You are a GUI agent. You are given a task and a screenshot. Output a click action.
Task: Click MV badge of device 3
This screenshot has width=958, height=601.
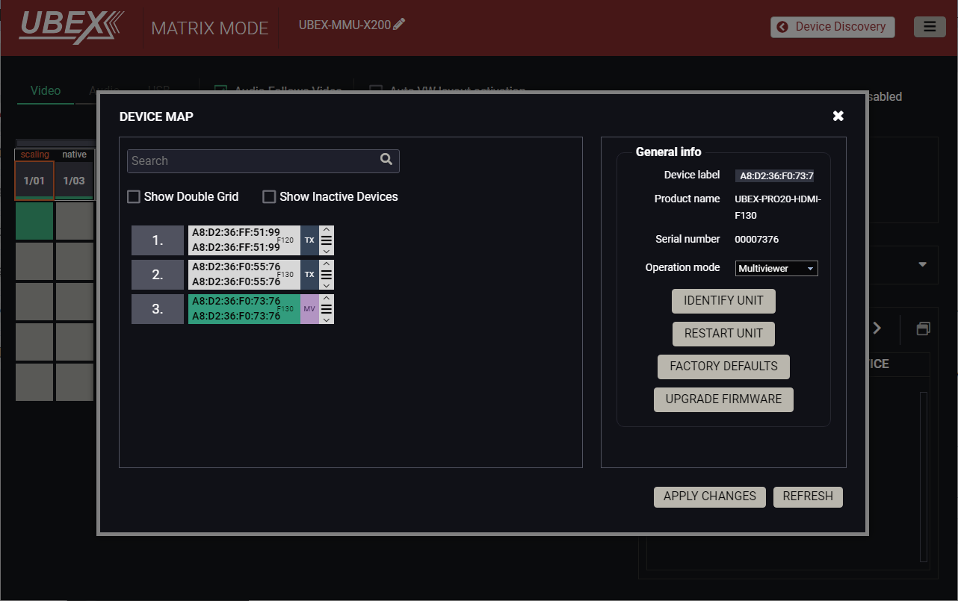pyautogui.click(x=309, y=309)
